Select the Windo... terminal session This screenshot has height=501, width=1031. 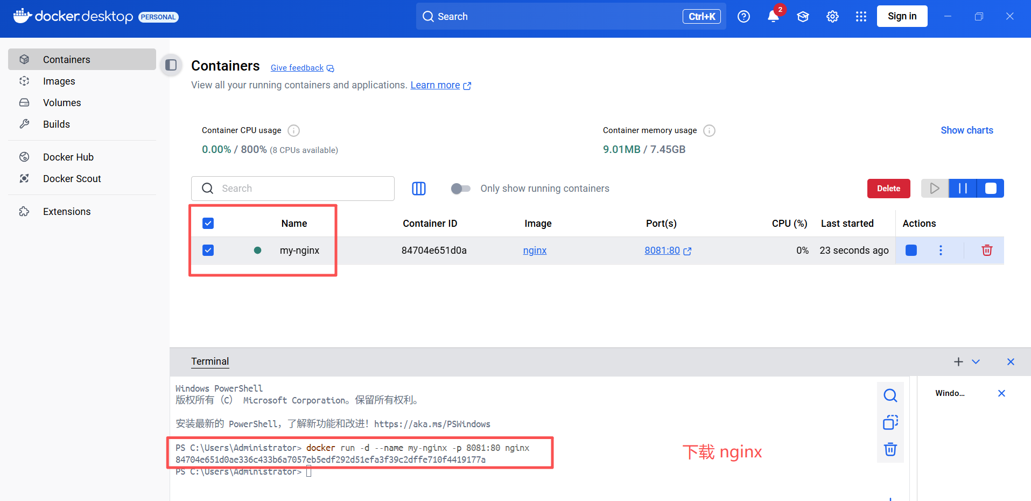pyautogui.click(x=950, y=393)
